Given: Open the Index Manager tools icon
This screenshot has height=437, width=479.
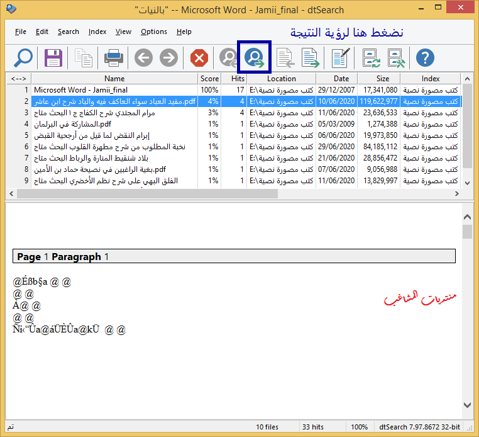Looking at the screenshot, I should (396, 59).
